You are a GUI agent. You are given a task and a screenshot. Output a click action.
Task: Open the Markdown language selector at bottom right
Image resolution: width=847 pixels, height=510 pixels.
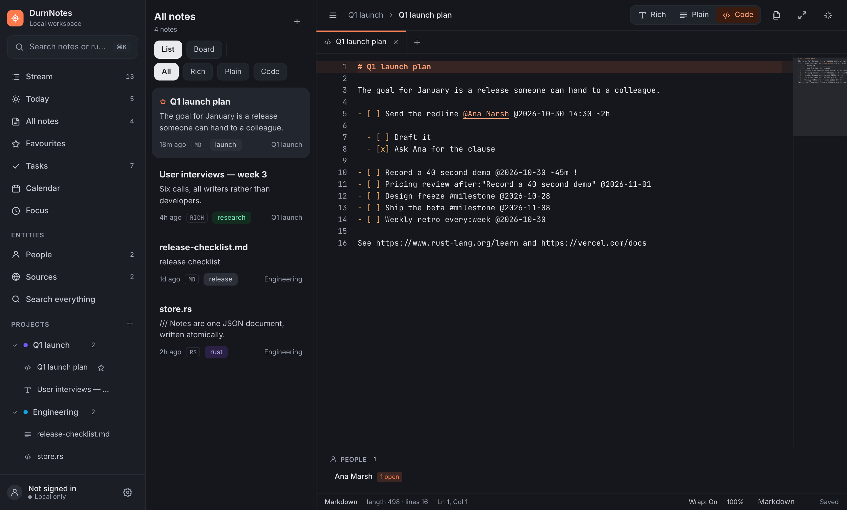point(776,502)
